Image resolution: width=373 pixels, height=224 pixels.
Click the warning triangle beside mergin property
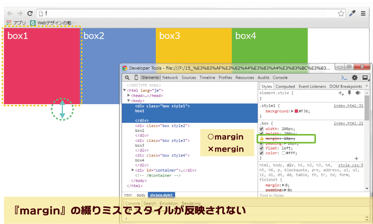point(262,139)
